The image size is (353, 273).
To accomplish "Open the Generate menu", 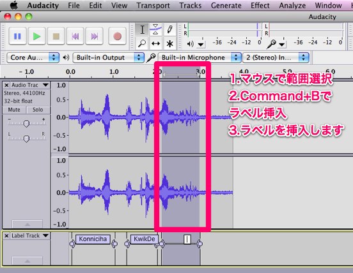I will click(226, 5).
